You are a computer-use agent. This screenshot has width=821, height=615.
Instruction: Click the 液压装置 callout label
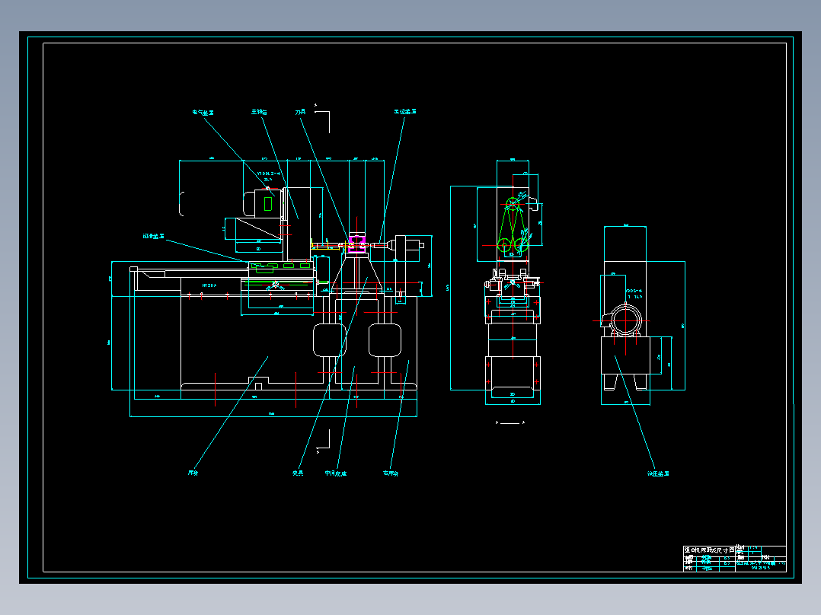click(658, 473)
